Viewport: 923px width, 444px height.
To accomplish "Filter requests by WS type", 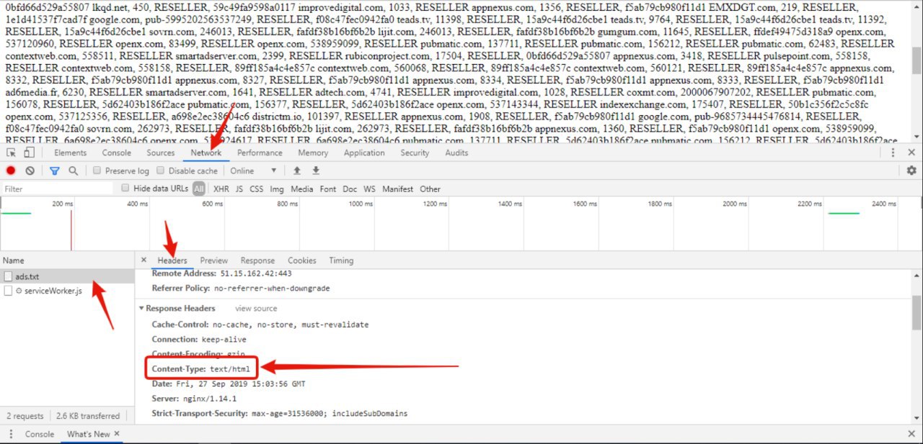I will click(370, 189).
